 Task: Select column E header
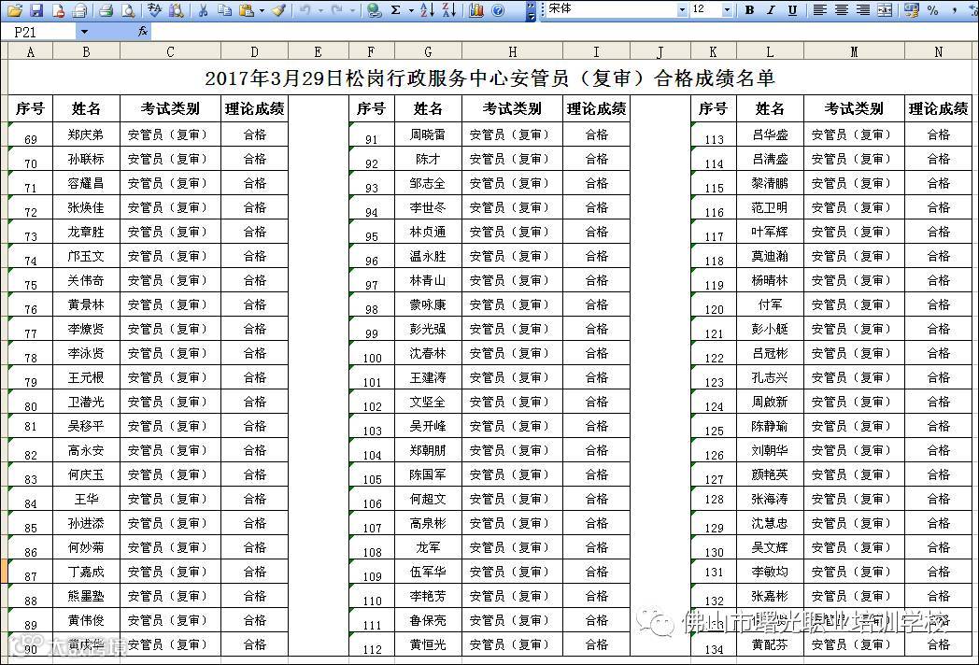click(x=319, y=51)
